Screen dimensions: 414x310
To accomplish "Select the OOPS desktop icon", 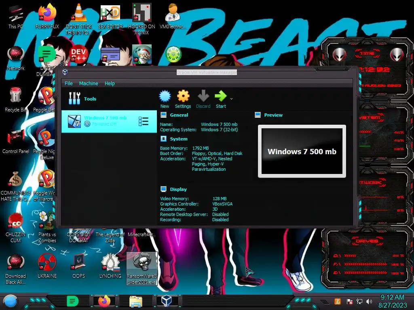I will (x=79, y=266).
